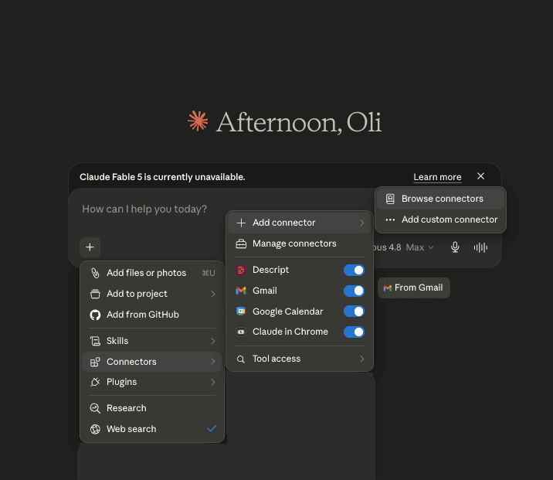Expand the Skills submenu chevron
Screen dimensions: 553x480
click(x=212, y=341)
